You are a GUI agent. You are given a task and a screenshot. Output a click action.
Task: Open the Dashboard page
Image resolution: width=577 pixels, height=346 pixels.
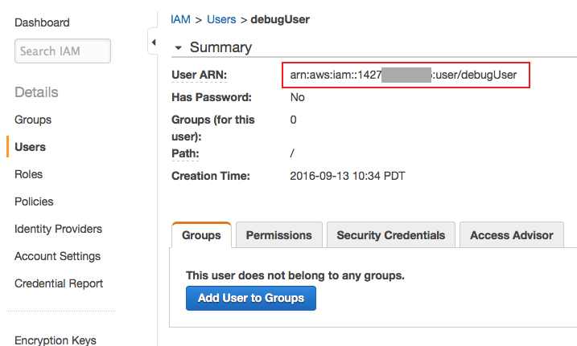[x=42, y=22]
